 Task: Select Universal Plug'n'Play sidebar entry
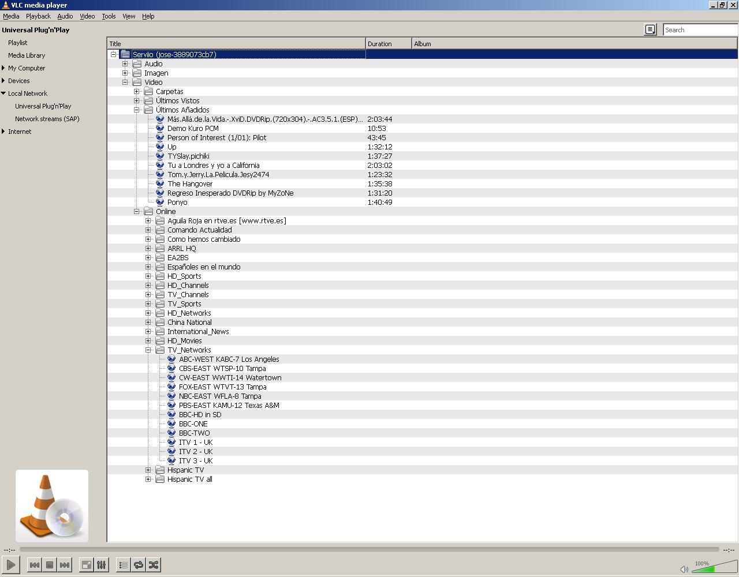point(43,106)
